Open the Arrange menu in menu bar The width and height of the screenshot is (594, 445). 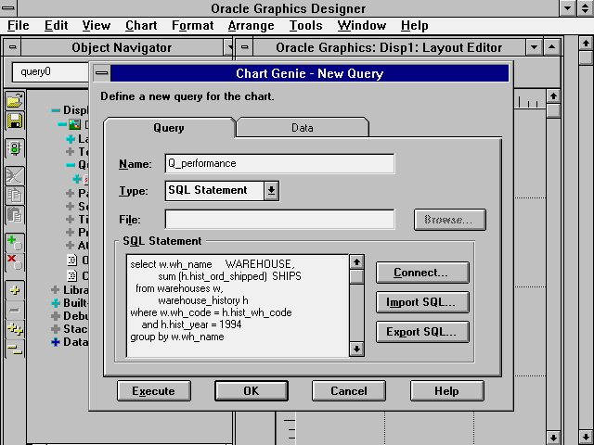(251, 25)
